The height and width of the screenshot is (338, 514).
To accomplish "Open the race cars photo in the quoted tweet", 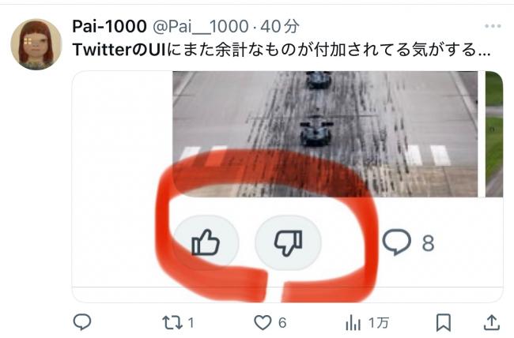I will pyautogui.click(x=325, y=134).
